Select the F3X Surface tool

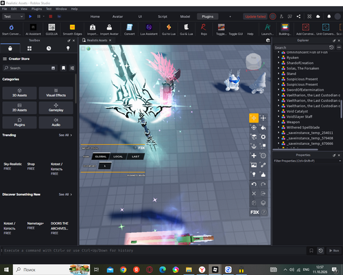click(x=254, y=137)
